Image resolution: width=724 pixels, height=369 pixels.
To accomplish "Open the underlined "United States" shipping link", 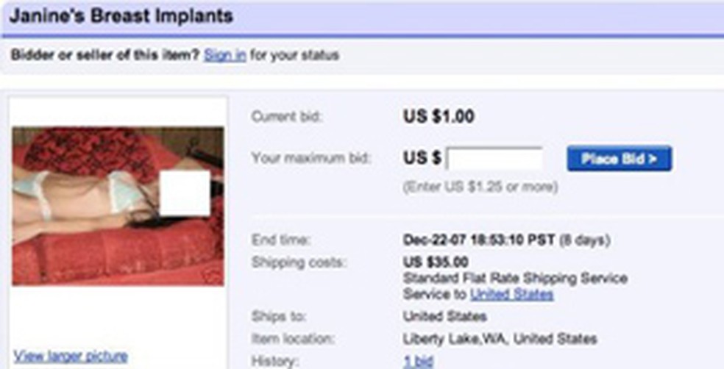I will click(x=511, y=294).
